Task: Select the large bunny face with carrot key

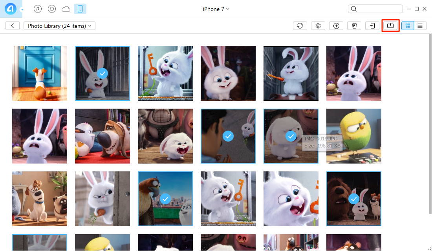Action: 291,199
